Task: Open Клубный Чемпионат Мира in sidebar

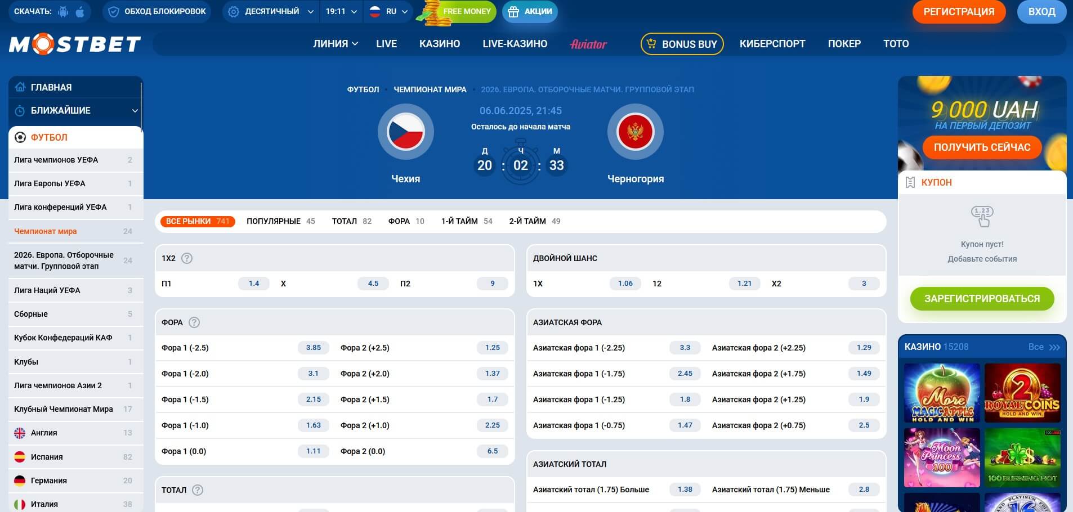Action: coord(75,409)
